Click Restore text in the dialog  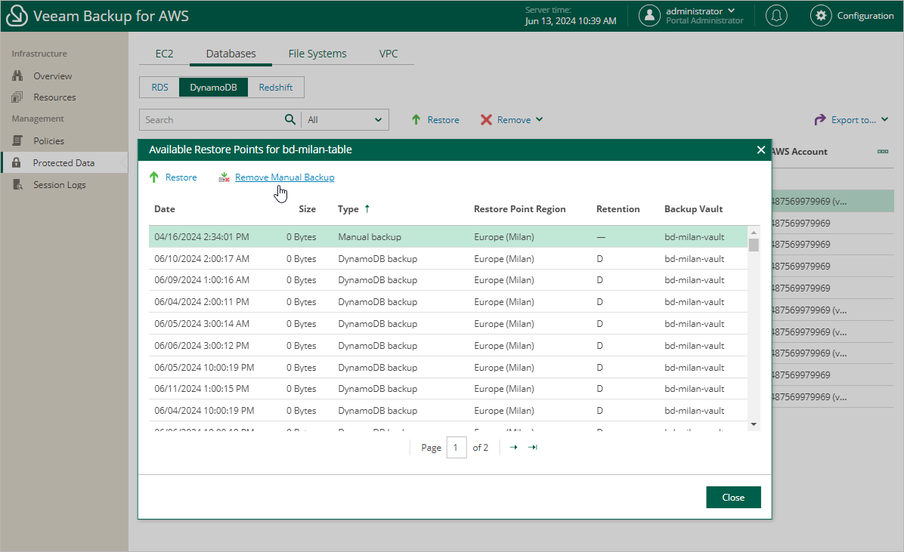(x=181, y=177)
